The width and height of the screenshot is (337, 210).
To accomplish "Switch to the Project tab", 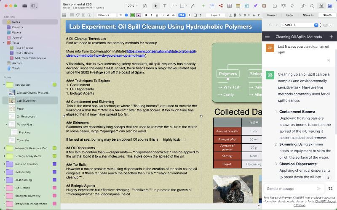I will pos(272,15).
